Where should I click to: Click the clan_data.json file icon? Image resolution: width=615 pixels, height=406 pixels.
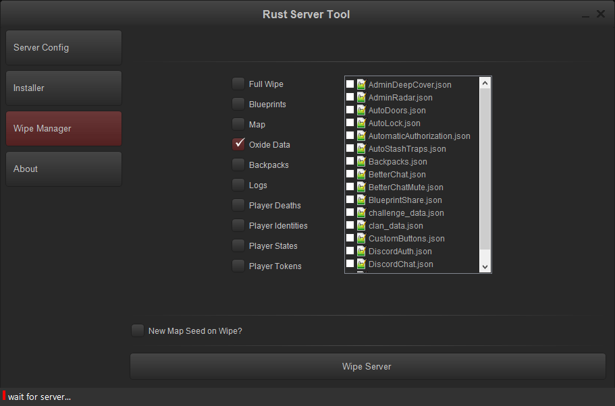coord(361,226)
